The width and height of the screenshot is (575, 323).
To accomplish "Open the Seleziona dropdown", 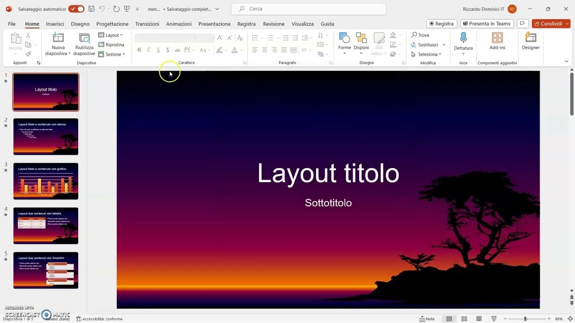I will (x=426, y=54).
